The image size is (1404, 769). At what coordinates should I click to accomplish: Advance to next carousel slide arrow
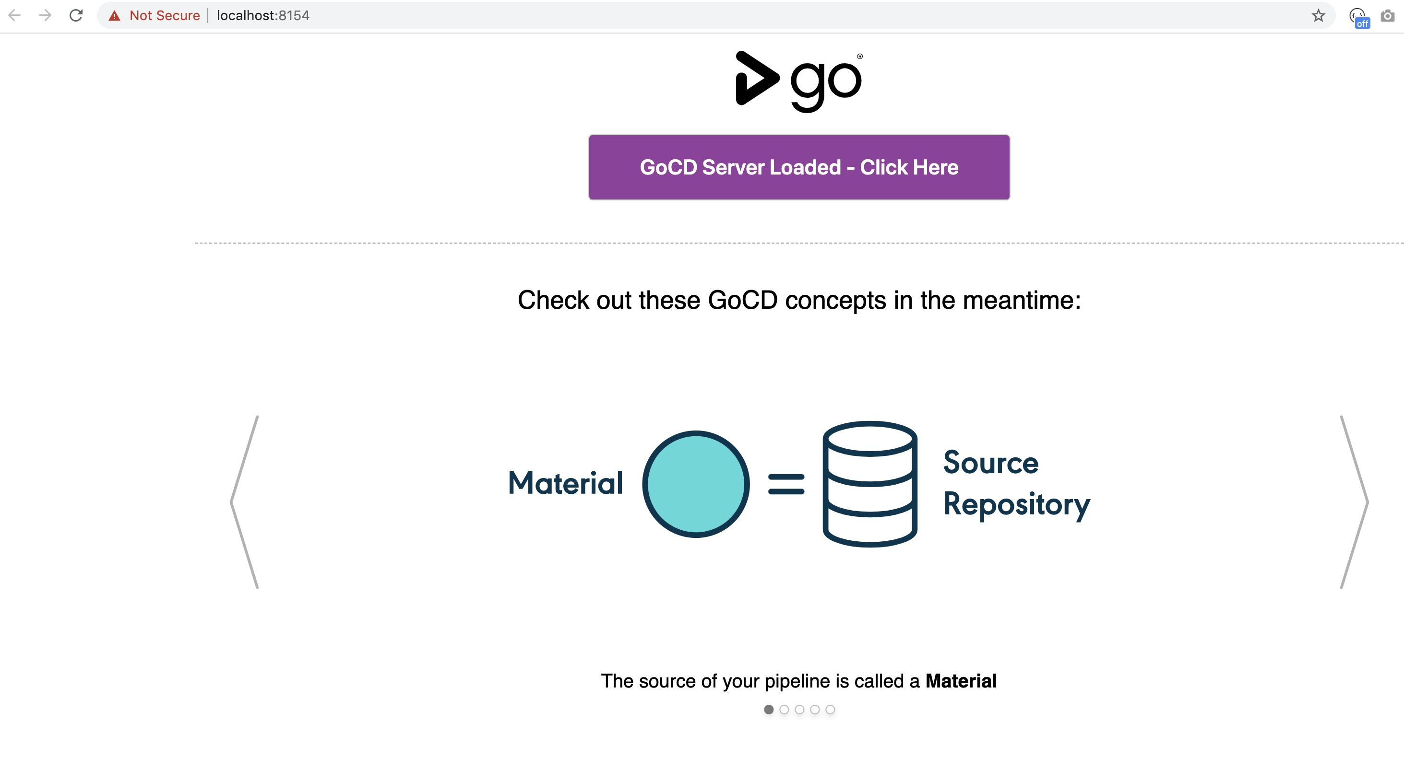click(1354, 501)
